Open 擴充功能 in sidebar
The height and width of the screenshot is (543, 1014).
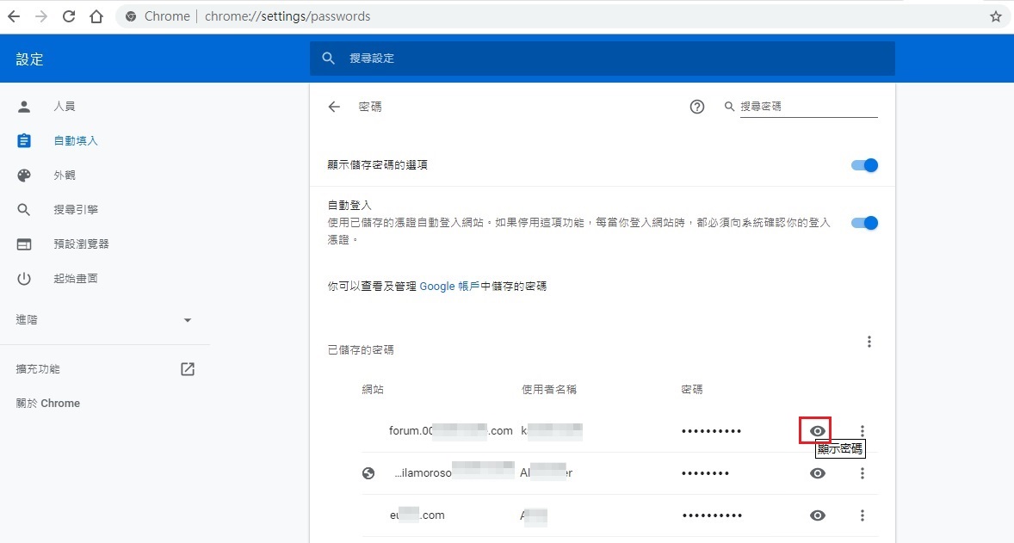(38, 368)
